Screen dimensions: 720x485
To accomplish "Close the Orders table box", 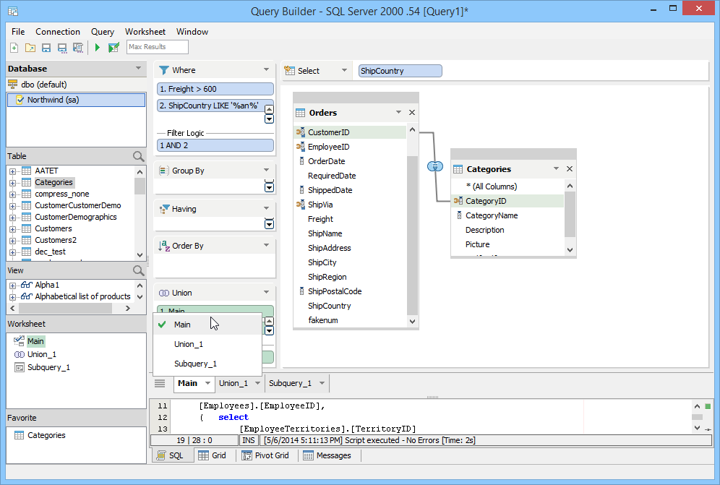I will pyautogui.click(x=412, y=113).
